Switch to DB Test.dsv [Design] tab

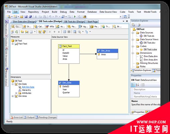coord(75,22)
